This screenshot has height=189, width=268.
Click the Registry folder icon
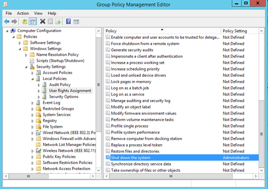38,121
